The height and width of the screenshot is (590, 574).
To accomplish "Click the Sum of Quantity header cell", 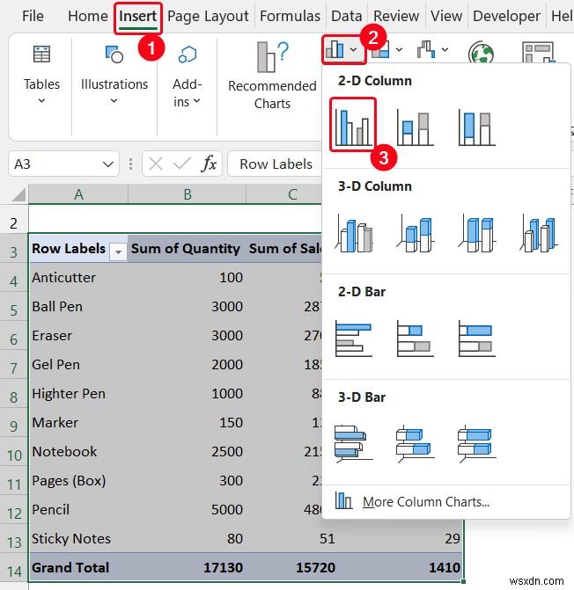I will coord(188,248).
